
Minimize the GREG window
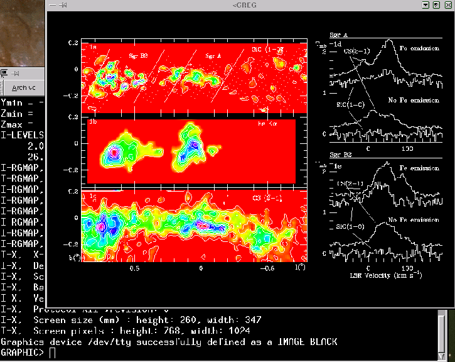[x=426, y=4]
